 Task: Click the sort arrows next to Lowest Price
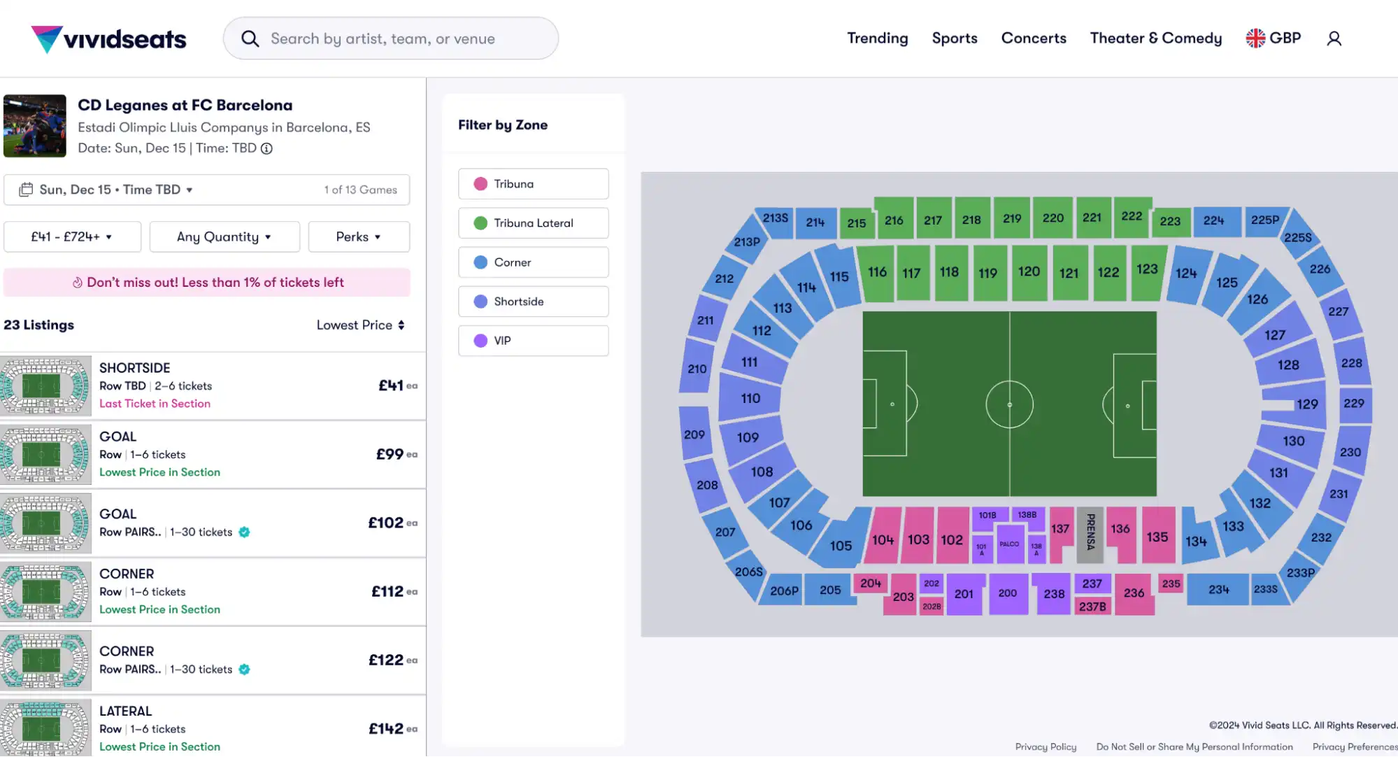coord(401,325)
